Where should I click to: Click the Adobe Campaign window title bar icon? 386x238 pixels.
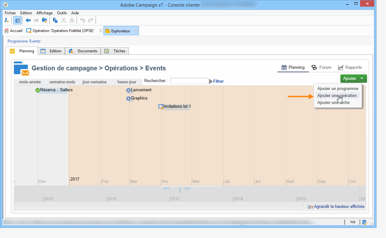(x=6, y=5)
